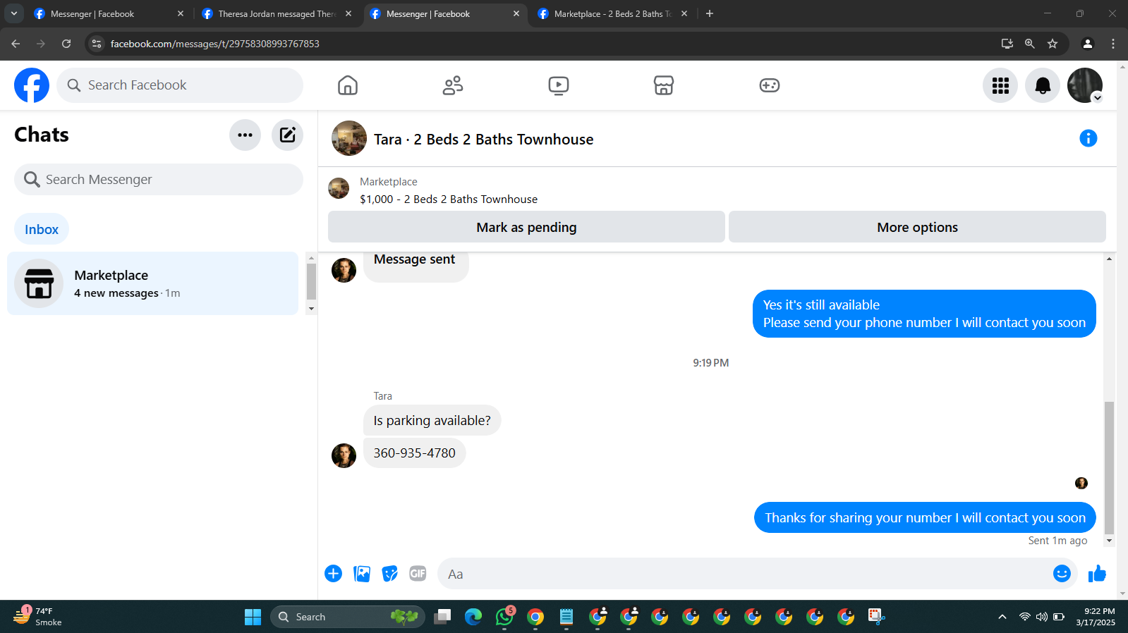Click the "Thanks for sharing your number" message
Image resolution: width=1128 pixels, height=633 pixels.
pos(925,517)
